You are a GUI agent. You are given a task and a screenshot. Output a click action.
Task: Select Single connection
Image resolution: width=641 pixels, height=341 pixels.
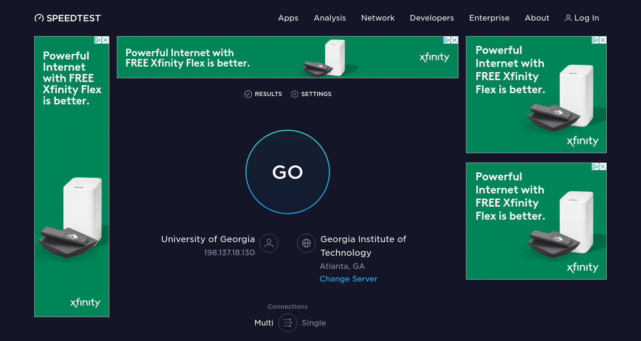[314, 323]
